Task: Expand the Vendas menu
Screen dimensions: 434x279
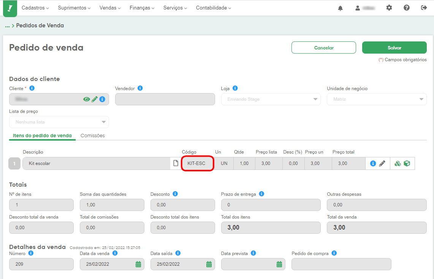Action: (x=110, y=8)
